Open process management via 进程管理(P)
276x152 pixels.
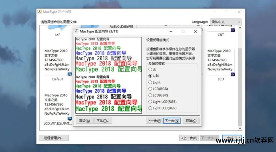pyautogui.click(x=54, y=138)
